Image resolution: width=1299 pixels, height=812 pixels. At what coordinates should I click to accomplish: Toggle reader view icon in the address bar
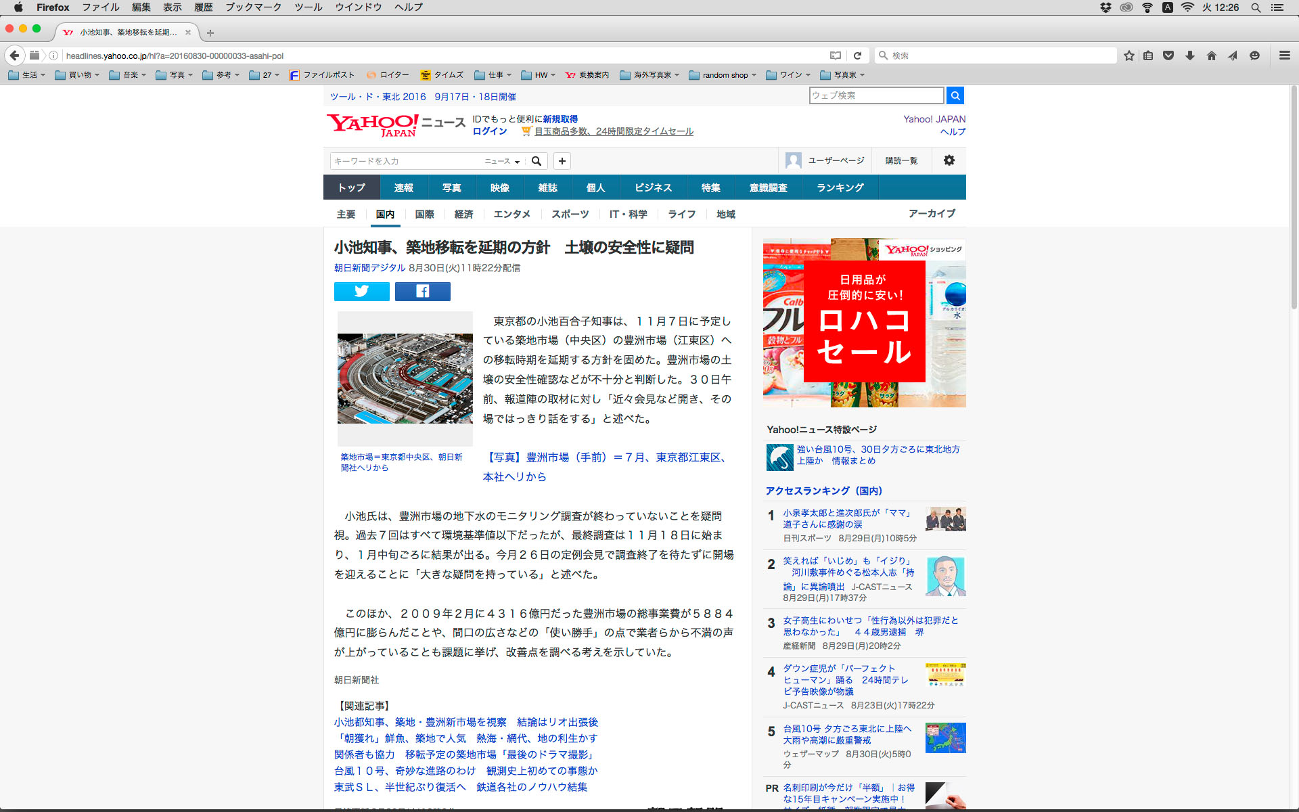coord(836,55)
